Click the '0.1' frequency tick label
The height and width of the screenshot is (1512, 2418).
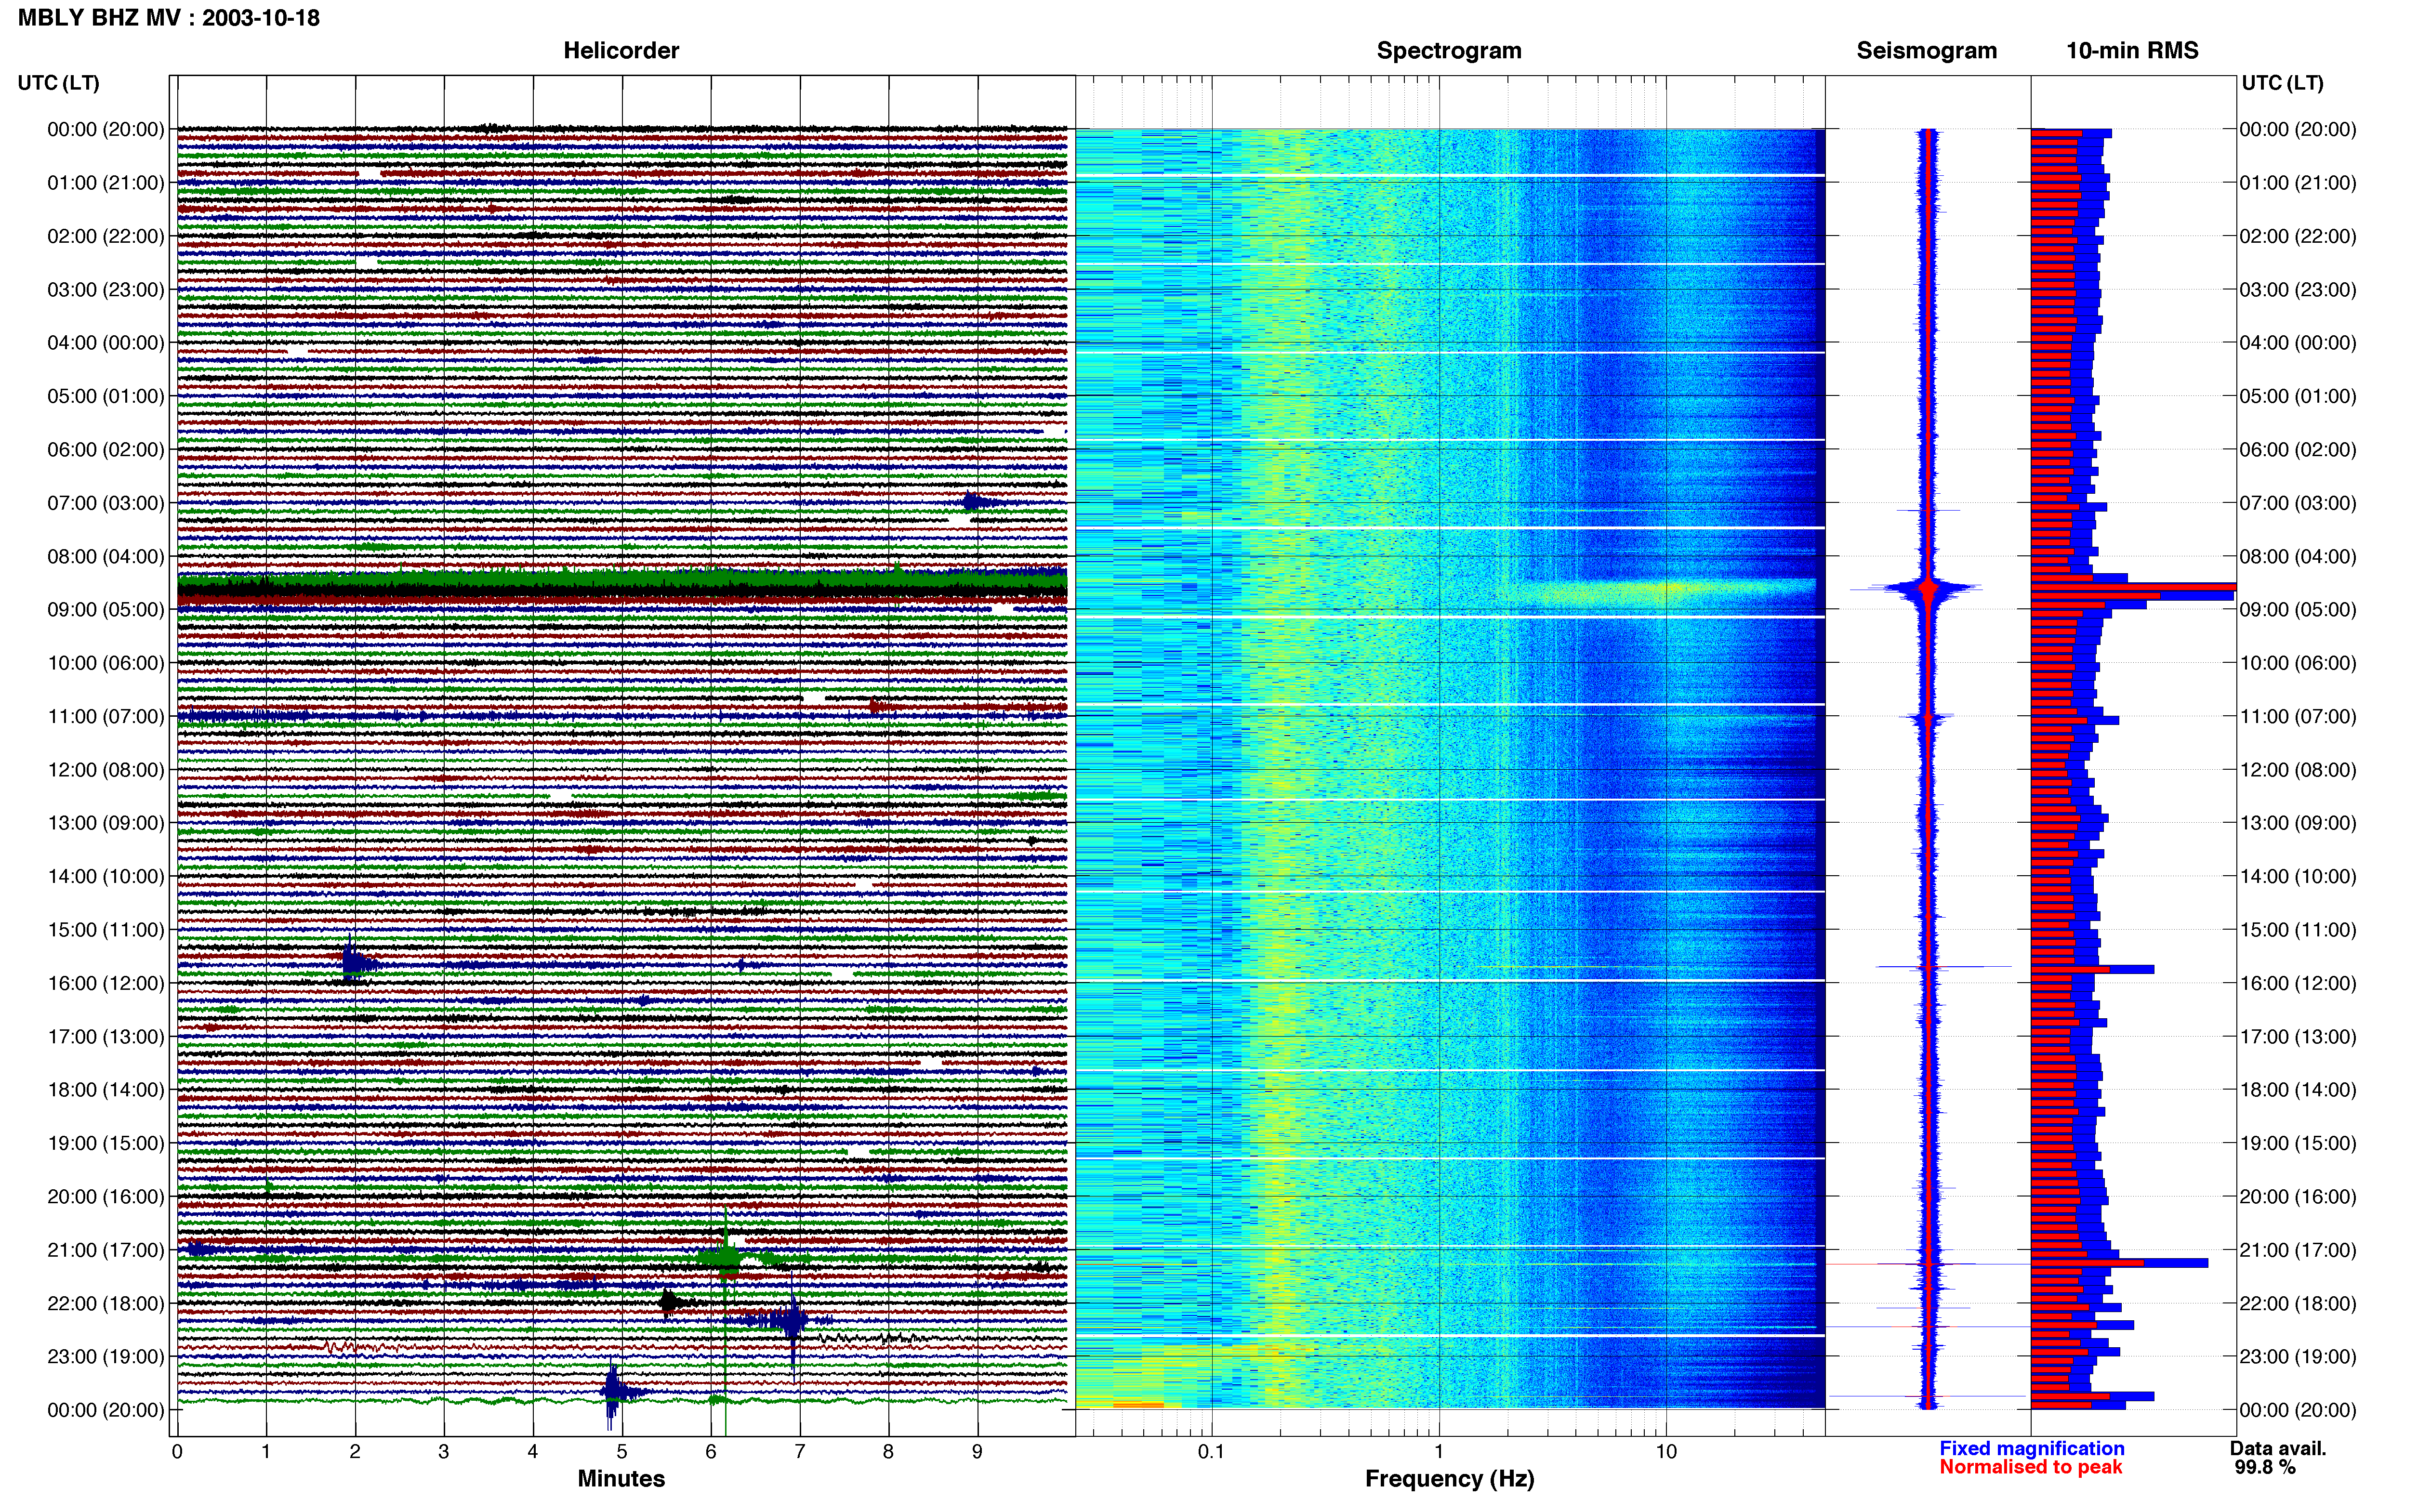click(x=1211, y=1452)
